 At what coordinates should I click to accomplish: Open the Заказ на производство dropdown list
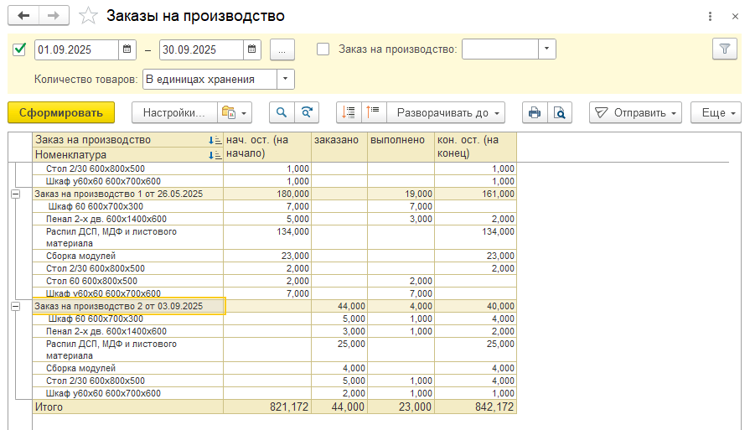pyautogui.click(x=546, y=49)
